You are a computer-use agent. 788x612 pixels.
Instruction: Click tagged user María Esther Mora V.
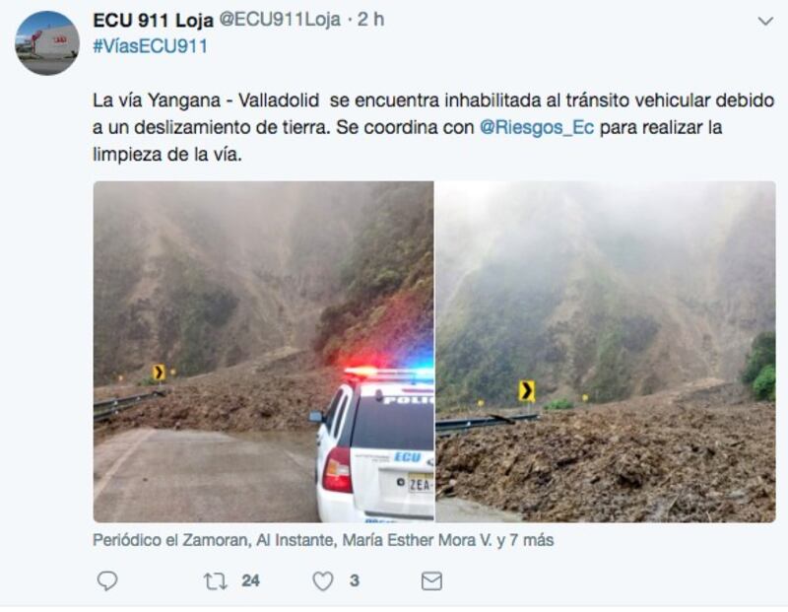click(417, 540)
